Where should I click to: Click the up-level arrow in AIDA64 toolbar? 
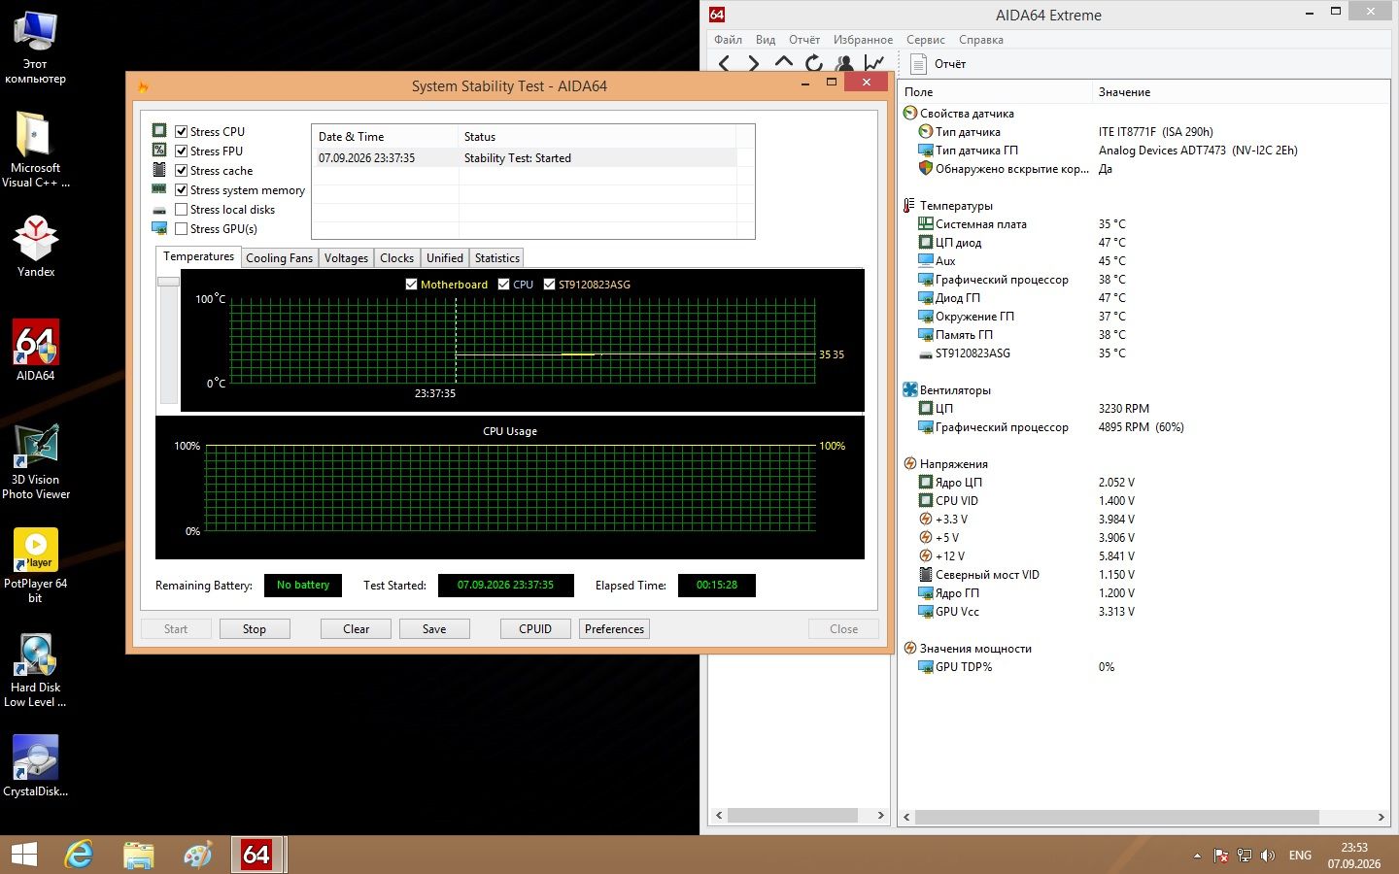(784, 63)
